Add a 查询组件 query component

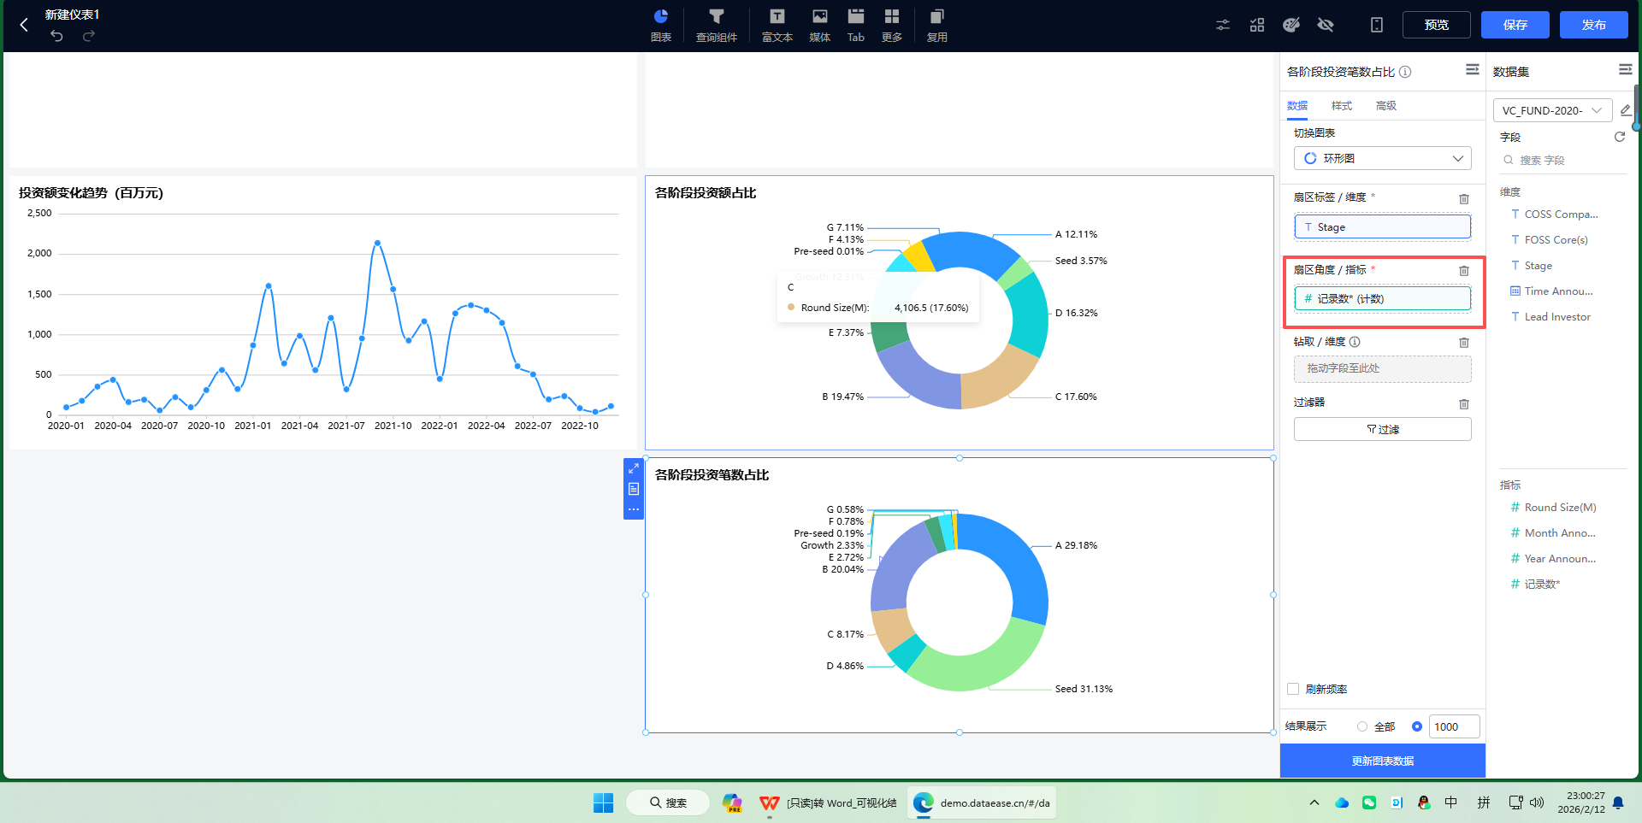pyautogui.click(x=717, y=25)
